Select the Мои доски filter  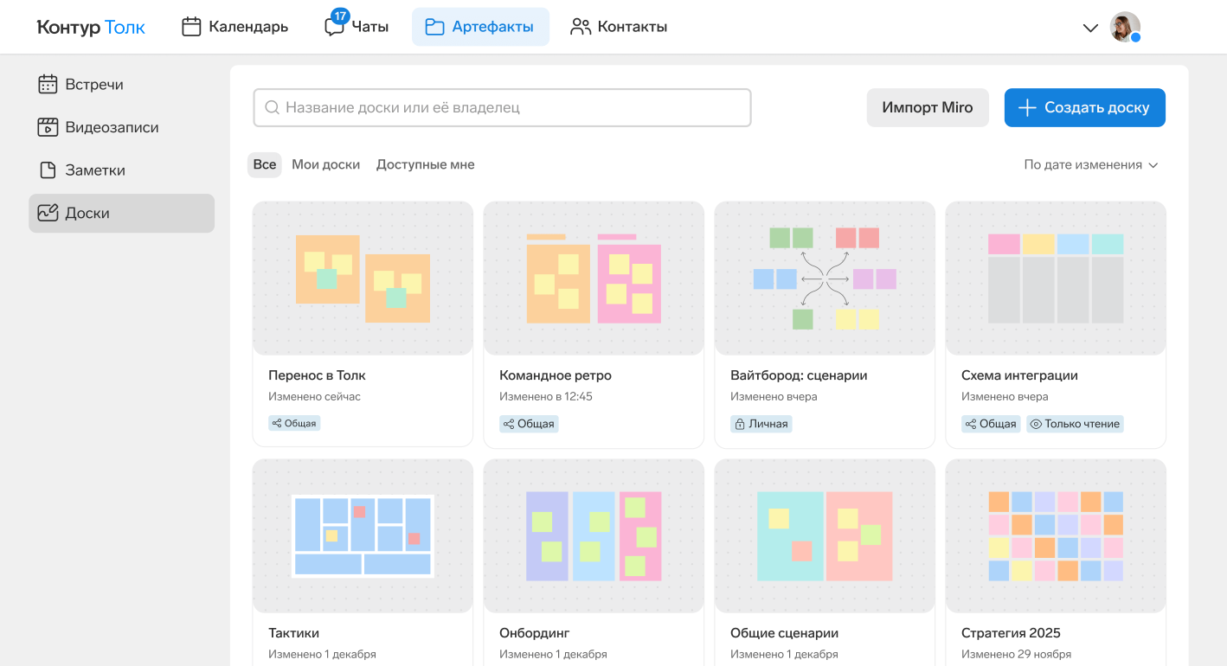point(326,164)
